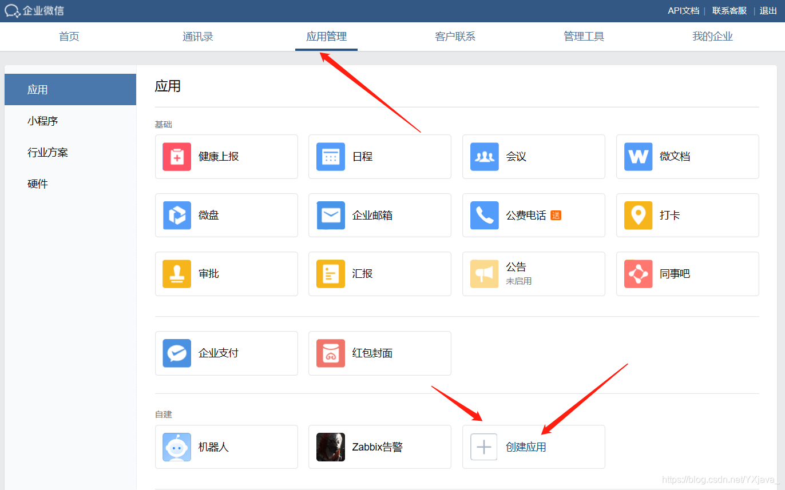Click the 汇报 app name
785x490 pixels.
[362, 274]
